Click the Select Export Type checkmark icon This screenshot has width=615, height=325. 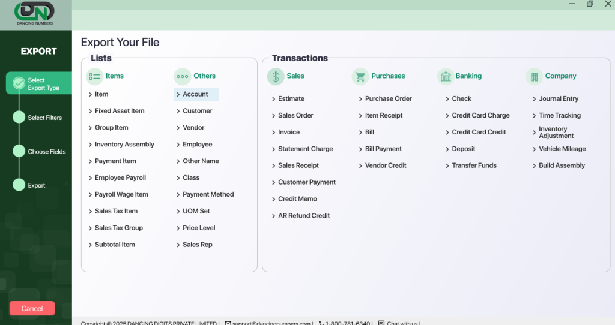[x=19, y=83]
